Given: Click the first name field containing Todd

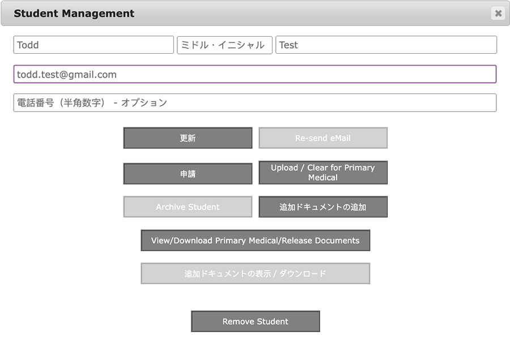Looking at the screenshot, I should (x=93, y=45).
